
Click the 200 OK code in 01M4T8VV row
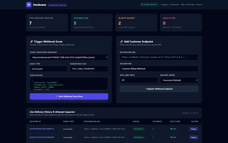[x=173, y=129]
